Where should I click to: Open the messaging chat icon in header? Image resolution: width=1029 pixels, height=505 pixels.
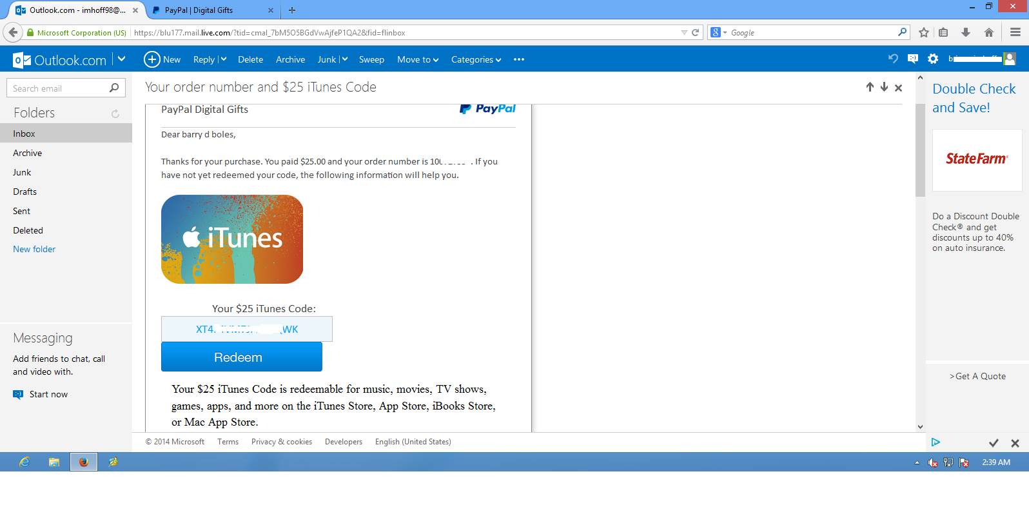click(x=913, y=59)
